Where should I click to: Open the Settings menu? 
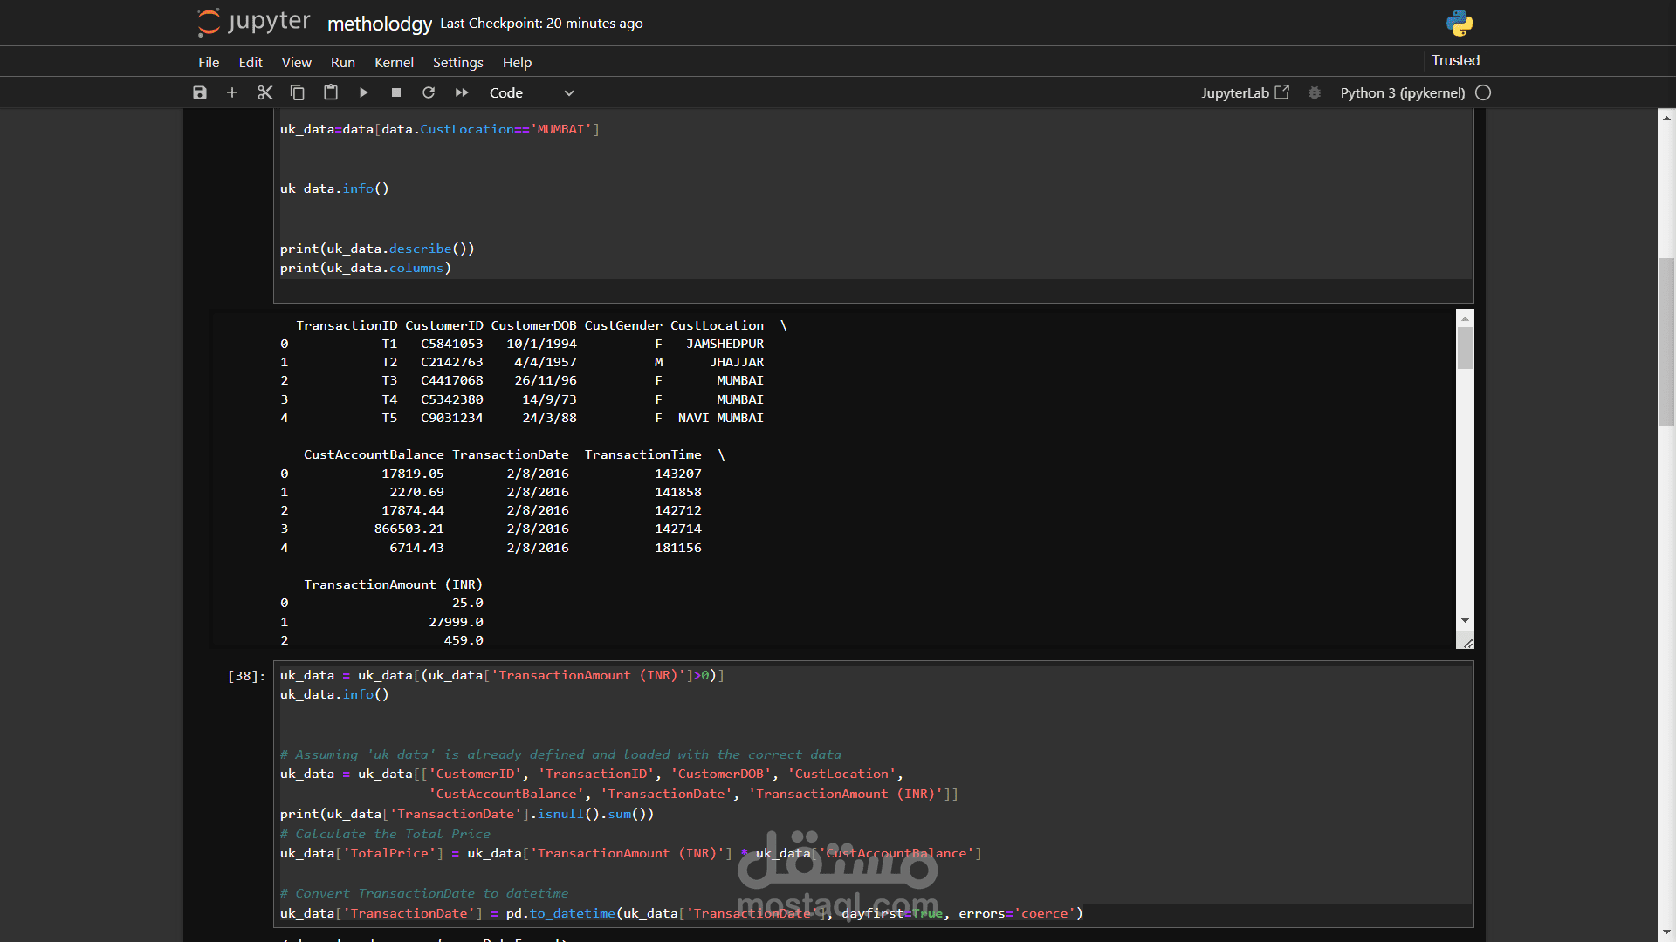tap(457, 62)
